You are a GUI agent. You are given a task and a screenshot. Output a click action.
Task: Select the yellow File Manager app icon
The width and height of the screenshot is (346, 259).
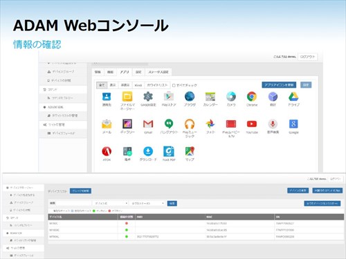click(x=127, y=97)
